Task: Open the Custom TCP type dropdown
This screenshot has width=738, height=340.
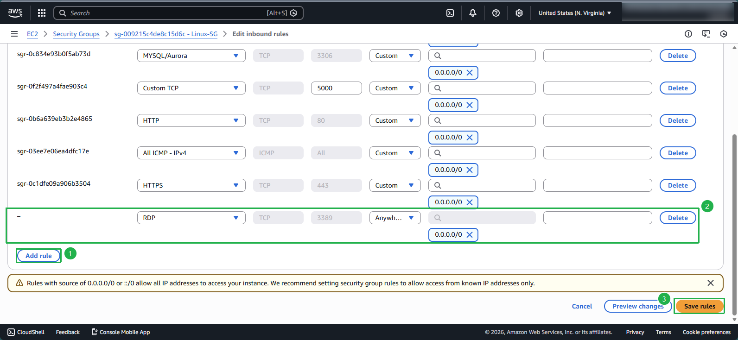Action: pyautogui.click(x=191, y=88)
